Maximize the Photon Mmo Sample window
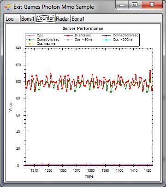The image size is (166, 187). 135,5
